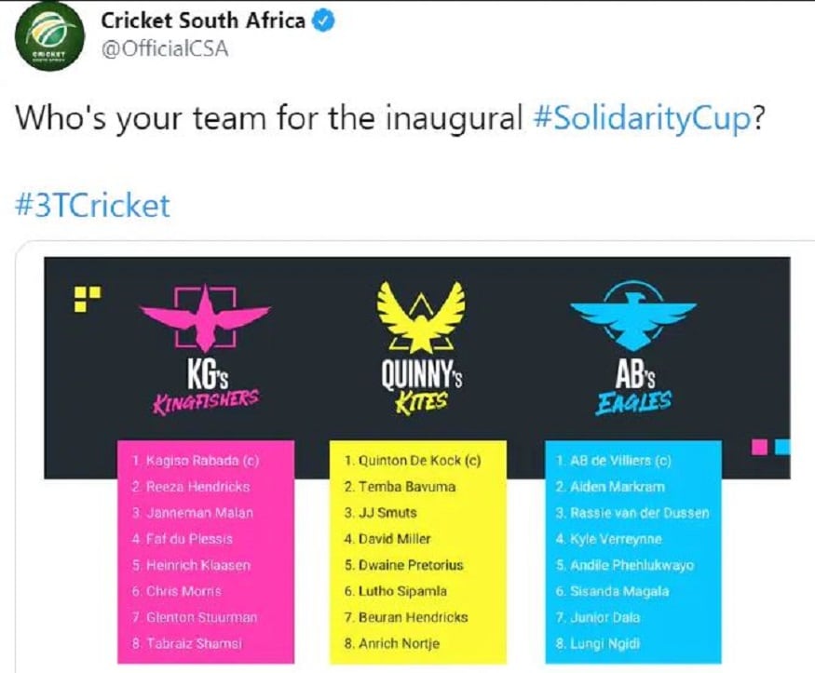The image size is (815, 673).
Task: Click Lungi Ngidi in the Eagles list
Action: point(598,644)
